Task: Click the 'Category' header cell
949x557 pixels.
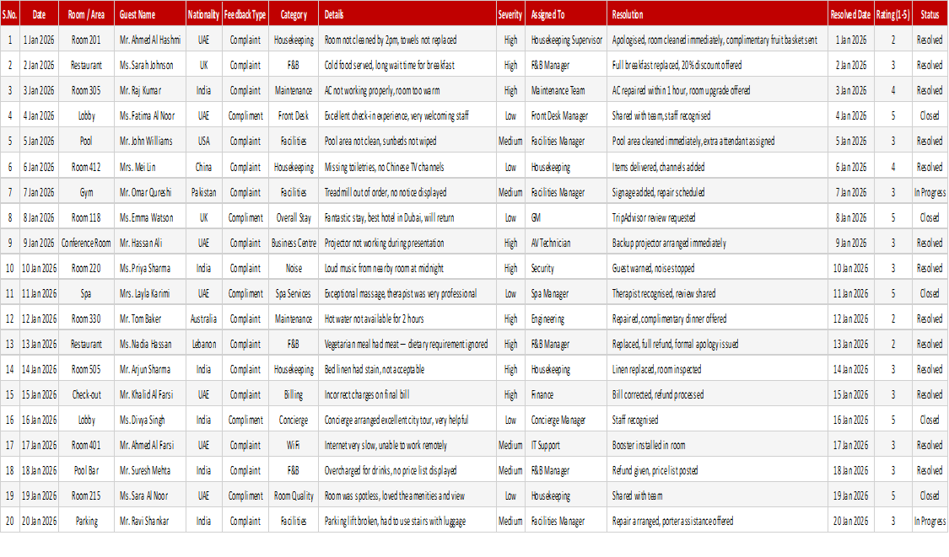Action: 294,14
